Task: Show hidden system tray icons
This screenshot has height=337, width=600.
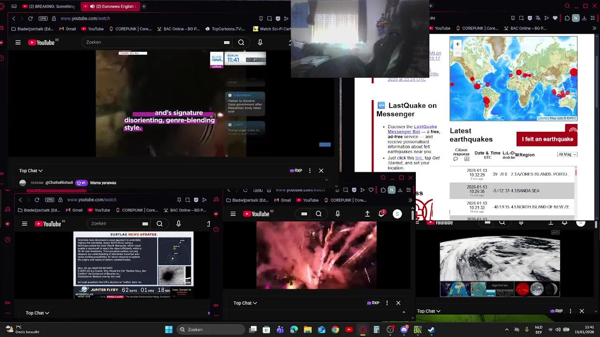Action: point(507,330)
